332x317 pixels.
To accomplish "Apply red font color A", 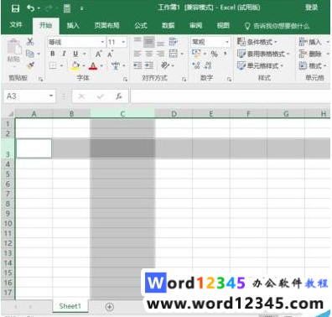I will pos(93,66).
